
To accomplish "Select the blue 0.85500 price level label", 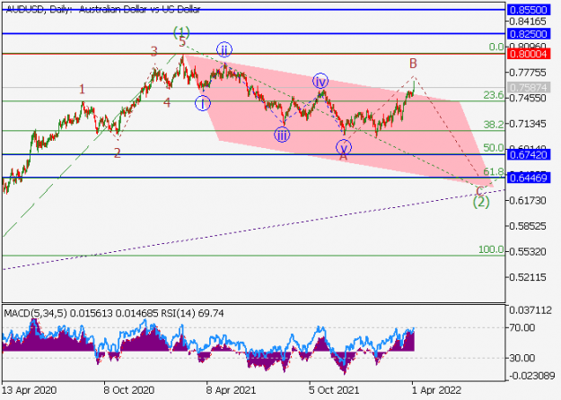I will pos(529,10).
